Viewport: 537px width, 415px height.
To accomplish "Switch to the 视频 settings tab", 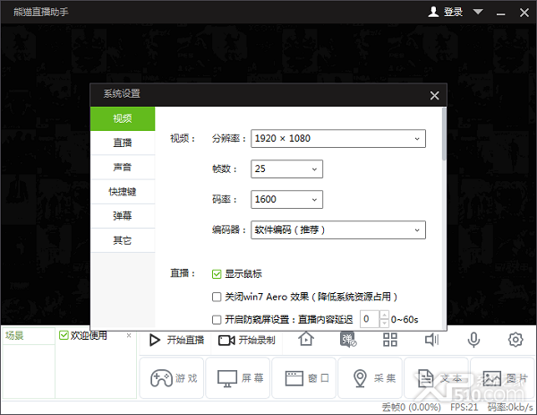I will [123, 118].
